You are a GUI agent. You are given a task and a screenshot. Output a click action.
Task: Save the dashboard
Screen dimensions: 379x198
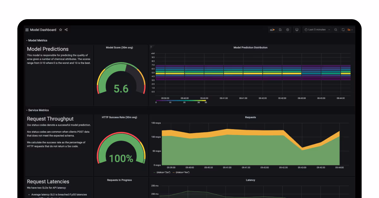(x=280, y=30)
